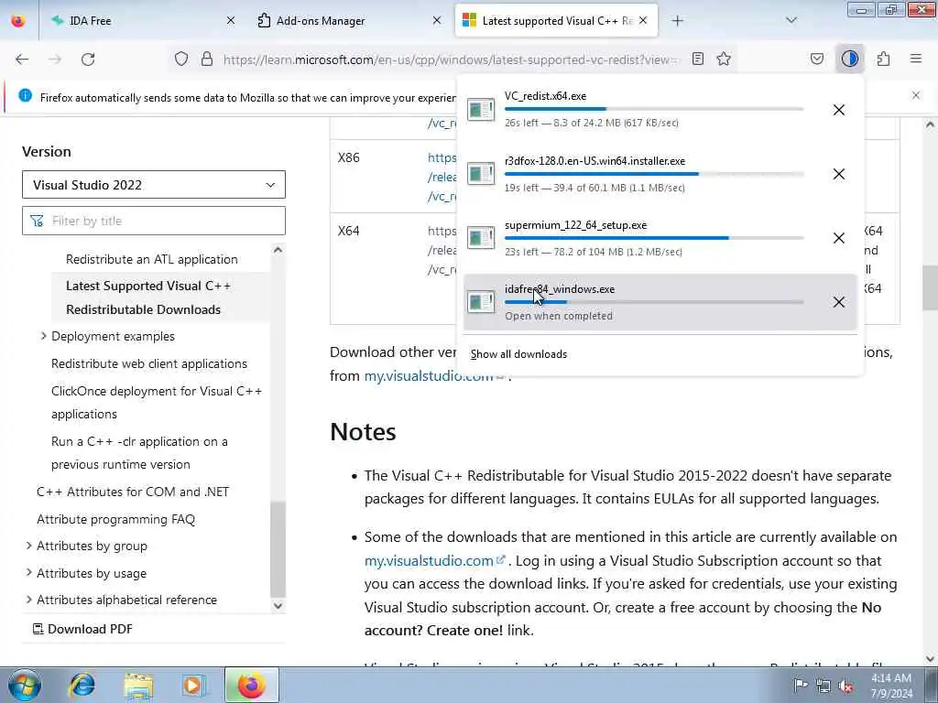The image size is (938, 703).
Task: Cancel the idafree84_windows.exe download
Action: tap(839, 302)
